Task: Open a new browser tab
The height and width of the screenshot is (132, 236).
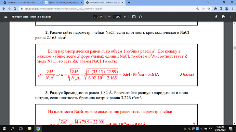Action: (129, 3)
